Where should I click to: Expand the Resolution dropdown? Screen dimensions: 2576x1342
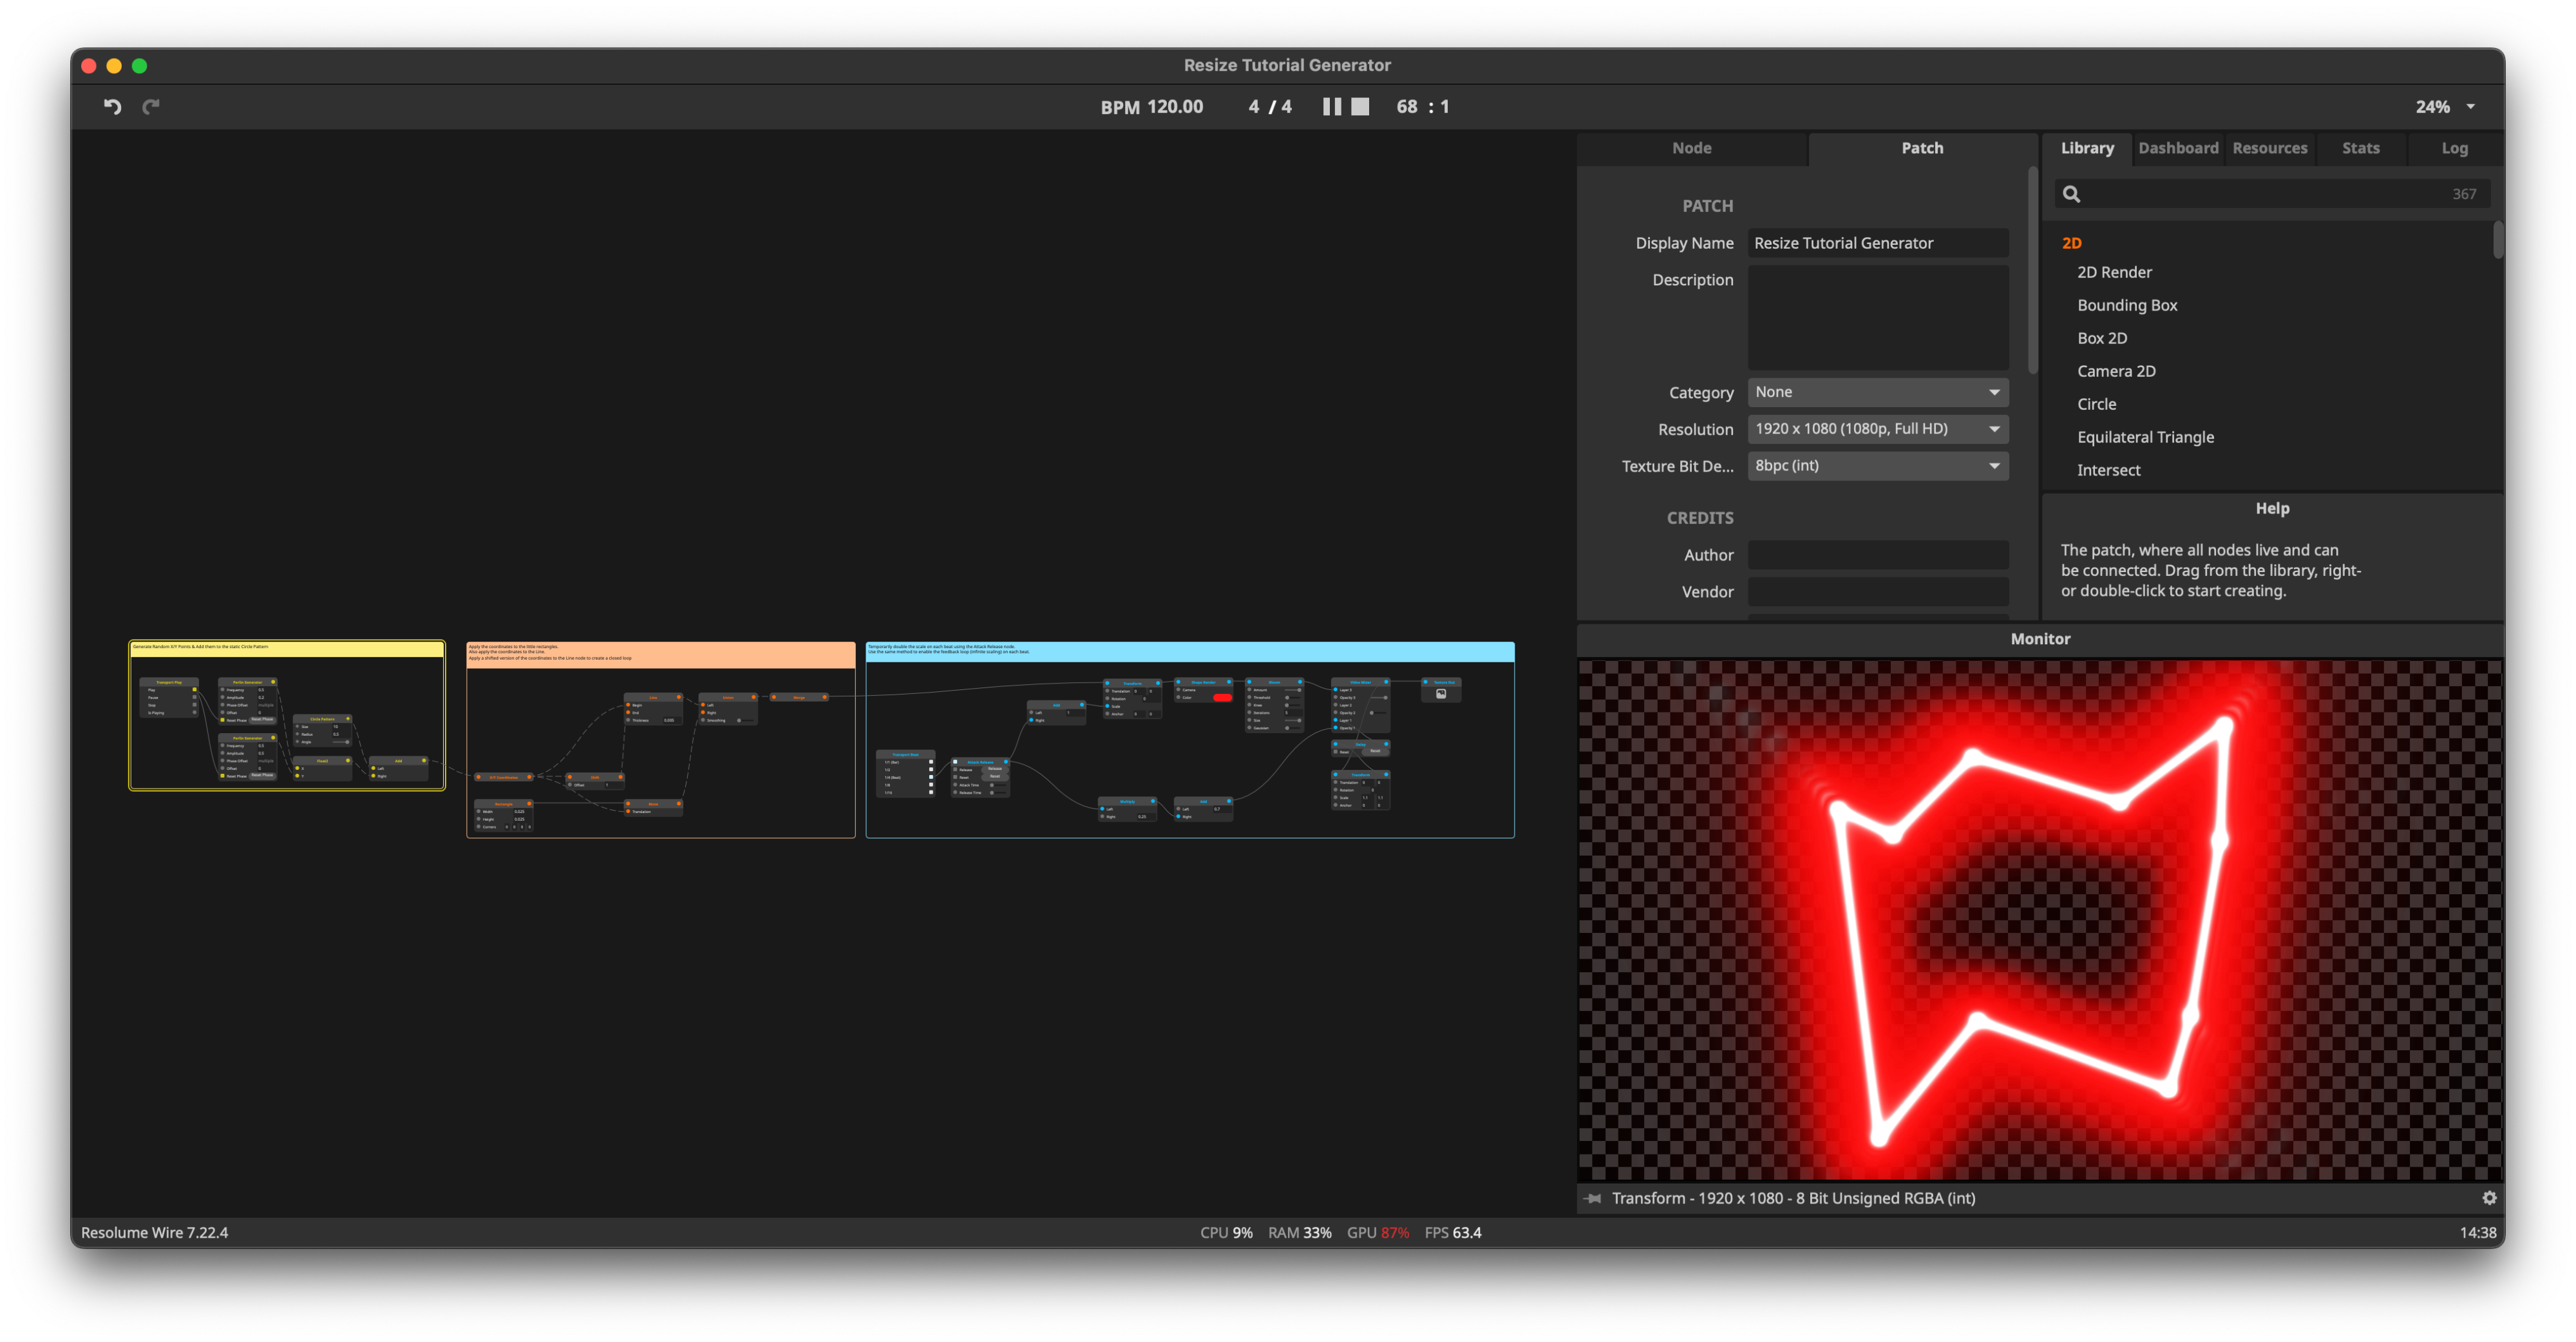1877,428
